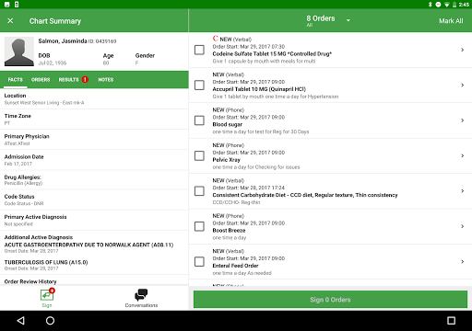Screen dimensions: 472x331
Task: Tap the Wi-Fi status icon
Action: point(446,5)
